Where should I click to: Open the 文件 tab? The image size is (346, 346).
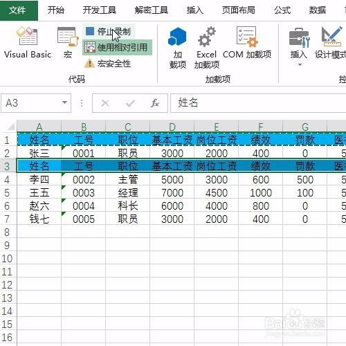[19, 10]
